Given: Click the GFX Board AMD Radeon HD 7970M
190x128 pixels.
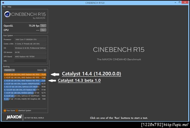Looking at the screenshot, I should click(x=30, y=56).
